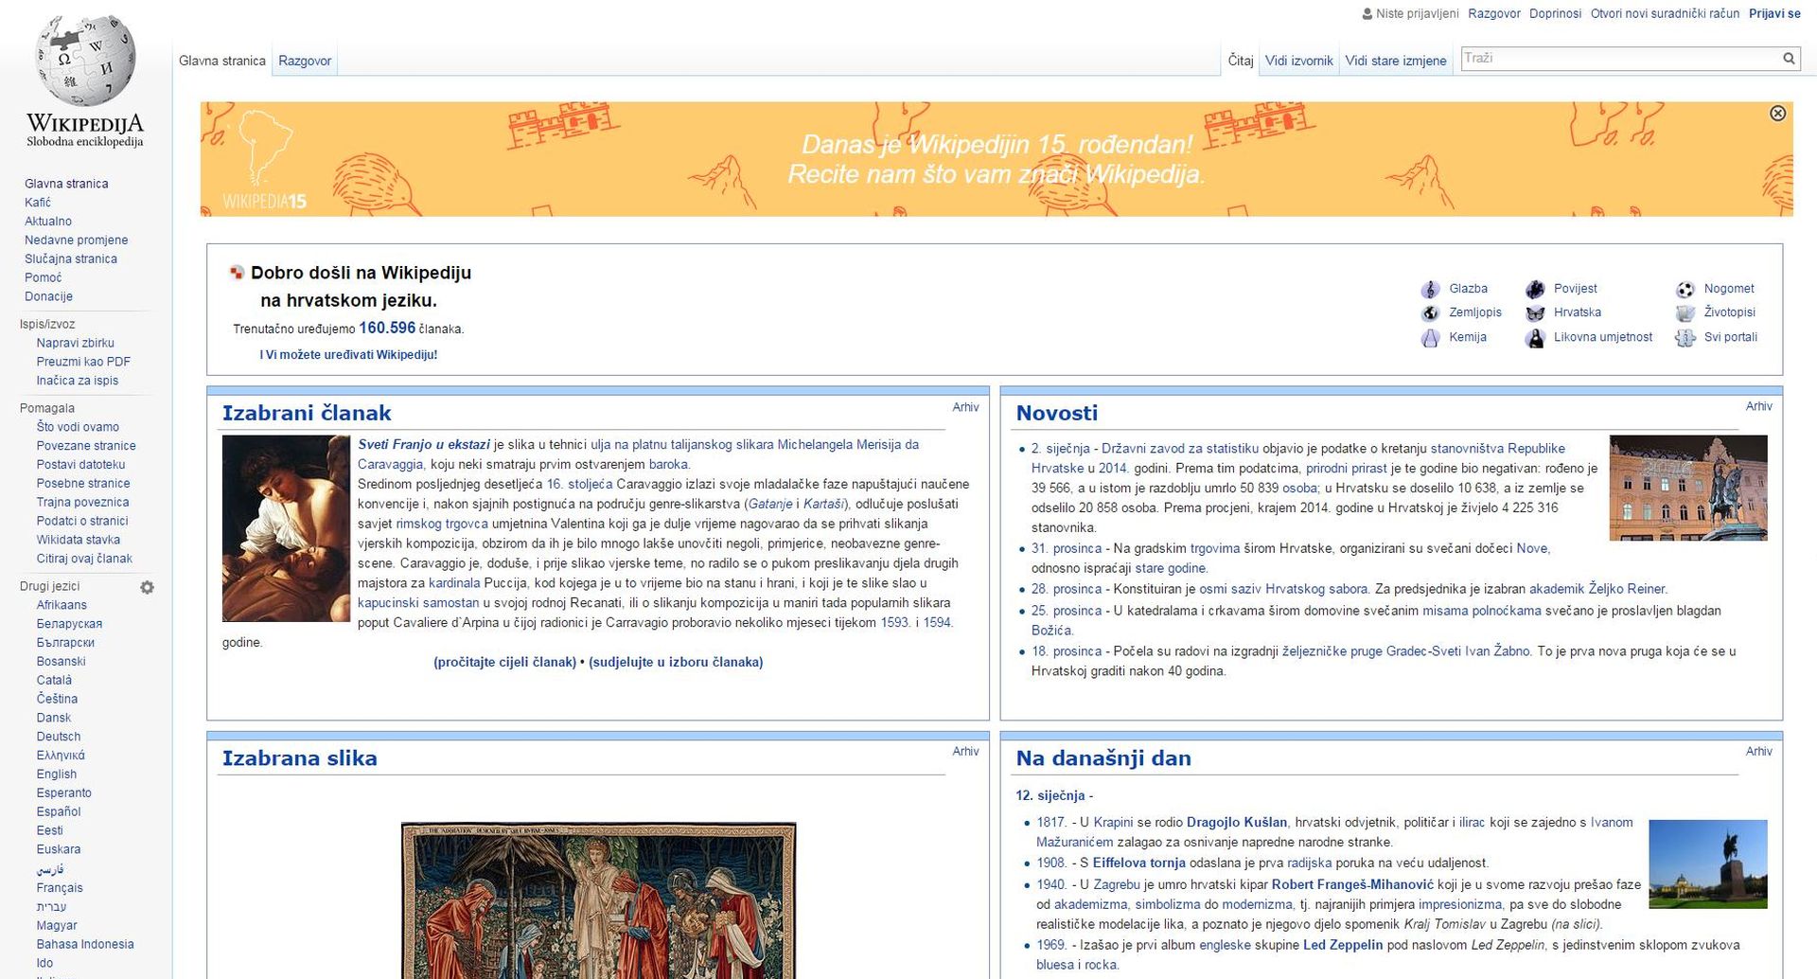Close the Wikipedia 15 birthday banner
Image resolution: width=1817 pixels, height=979 pixels.
(x=1777, y=114)
